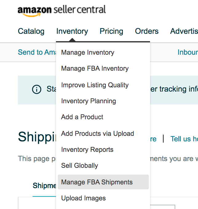The height and width of the screenshot is (209, 198).
Task: Open the Orders menu
Action: tap(147, 31)
